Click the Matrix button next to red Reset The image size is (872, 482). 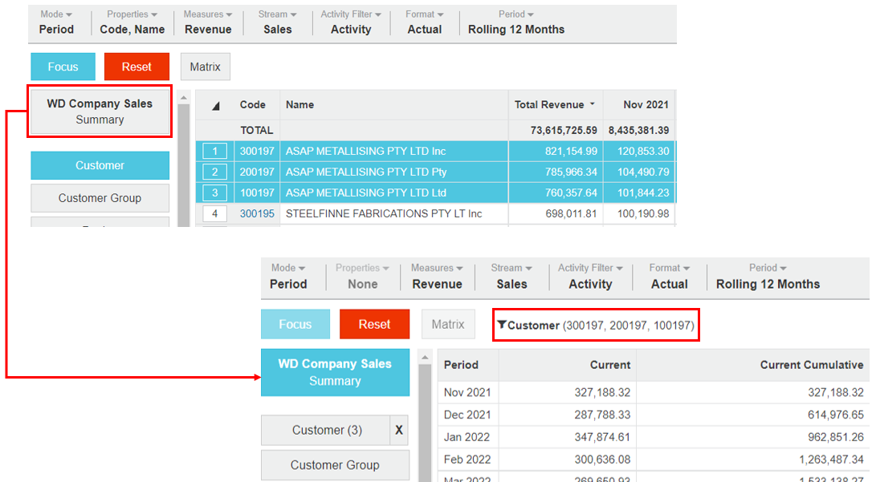pyautogui.click(x=205, y=67)
